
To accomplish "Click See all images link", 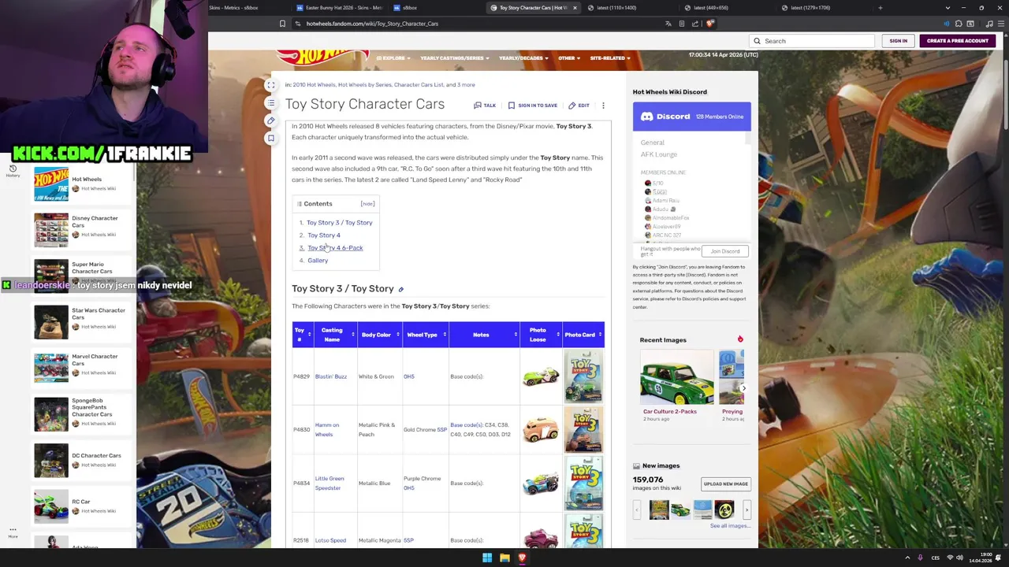I will 729,526.
